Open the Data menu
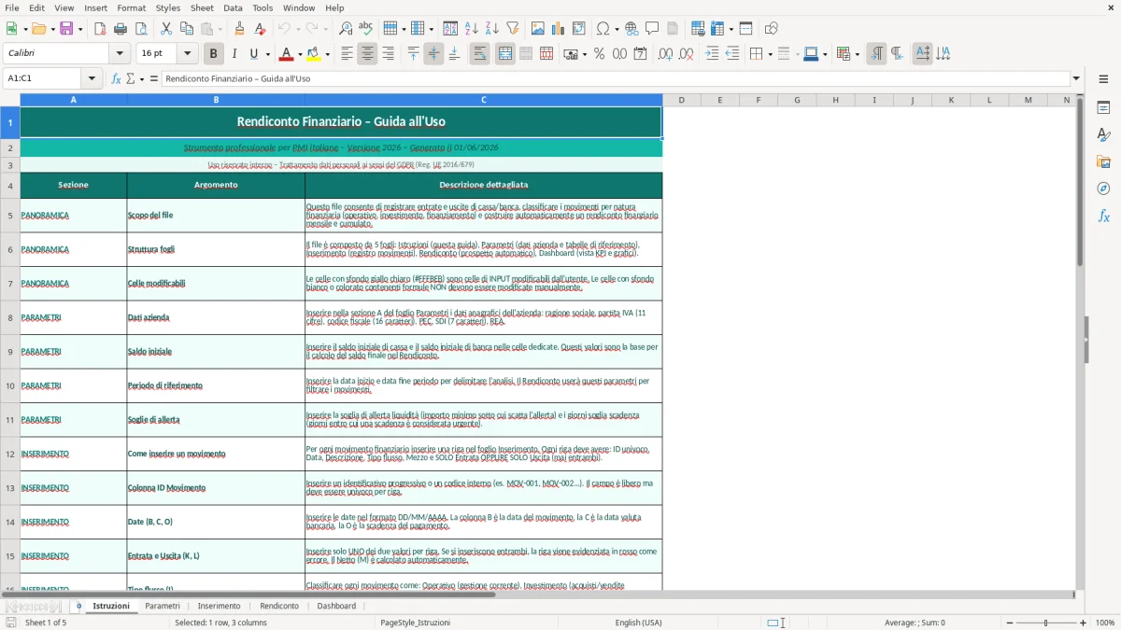This screenshot has width=1121, height=630. point(233,7)
